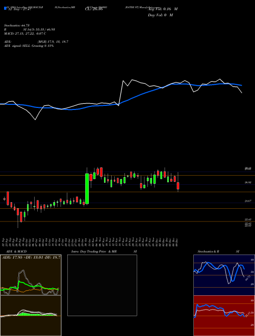Viewport: 255px width, 336px height.
Task: Open the ADX indicator chart panel
Action: [x=31, y=275]
